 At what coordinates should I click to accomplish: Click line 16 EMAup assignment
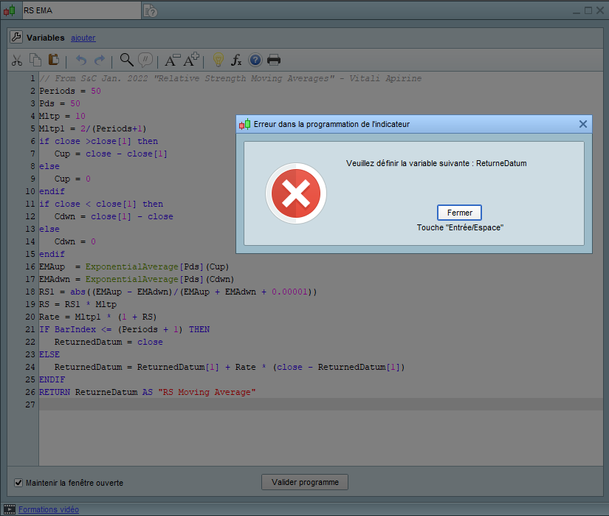(134, 266)
